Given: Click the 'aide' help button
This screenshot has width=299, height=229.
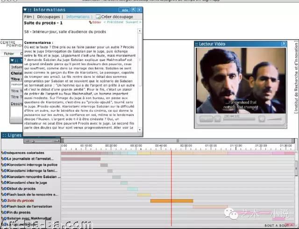Looking at the screenshot, I should 124,10.
